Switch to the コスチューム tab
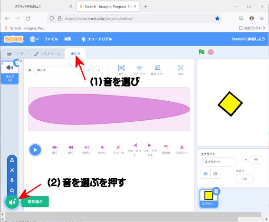Viewport: 269px width, 222px height. (48, 54)
